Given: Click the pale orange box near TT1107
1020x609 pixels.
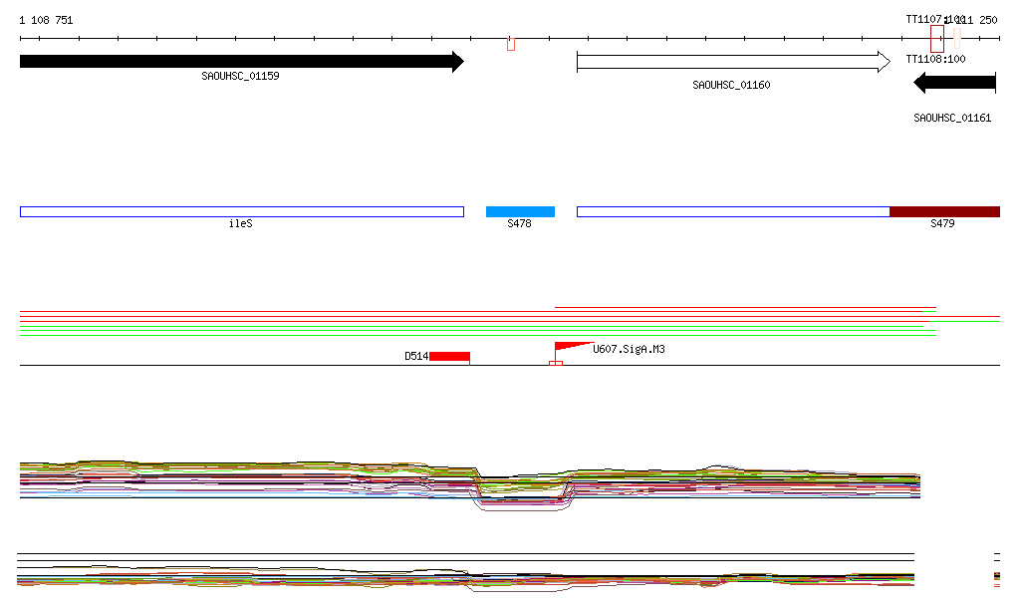Looking at the screenshot, I should coord(957,38).
